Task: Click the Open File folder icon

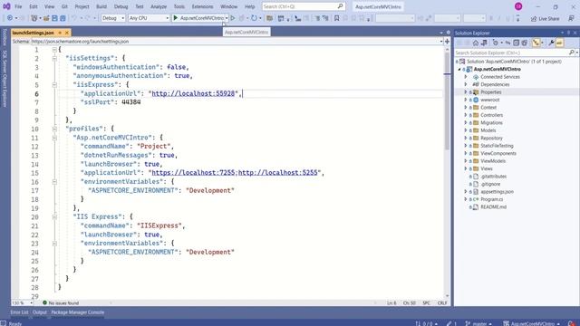Action: [46, 18]
